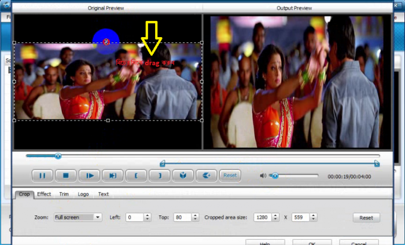Click the Reset button in Crop settings
The height and width of the screenshot is (245, 405).
[366, 218]
